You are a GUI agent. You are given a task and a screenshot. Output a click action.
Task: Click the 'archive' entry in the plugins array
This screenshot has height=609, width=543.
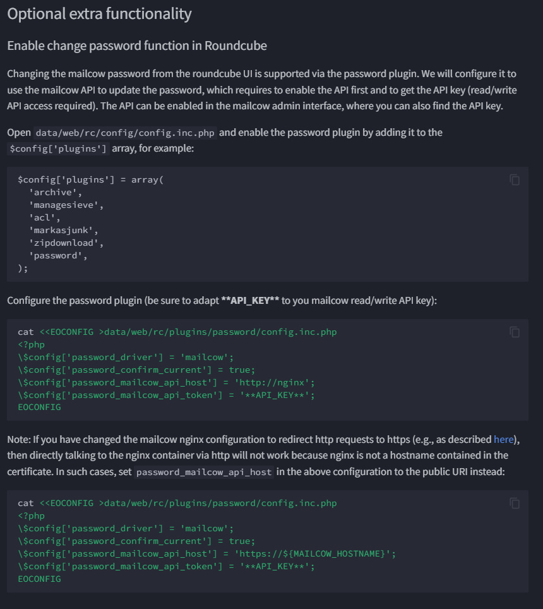click(x=56, y=193)
